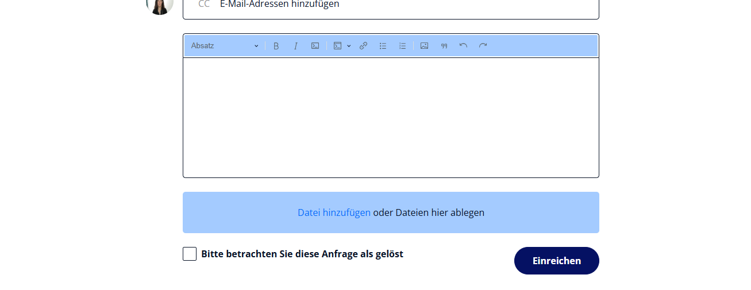Screen dimensions: 751x290
Task: Apply italic formatting
Action: tap(296, 46)
